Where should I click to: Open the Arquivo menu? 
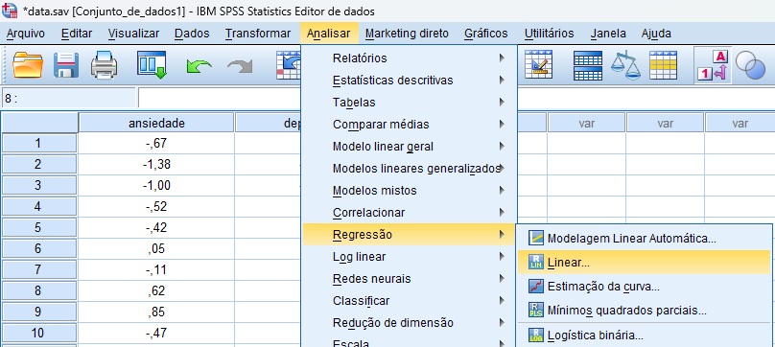[25, 34]
